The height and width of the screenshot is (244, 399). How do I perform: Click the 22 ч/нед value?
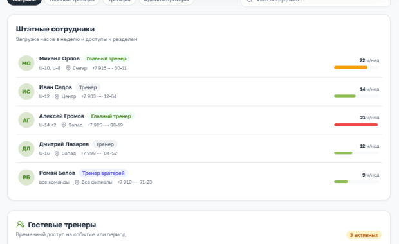[x=369, y=60]
